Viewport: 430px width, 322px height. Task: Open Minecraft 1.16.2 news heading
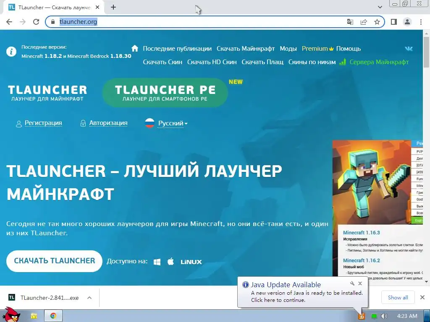click(362, 260)
